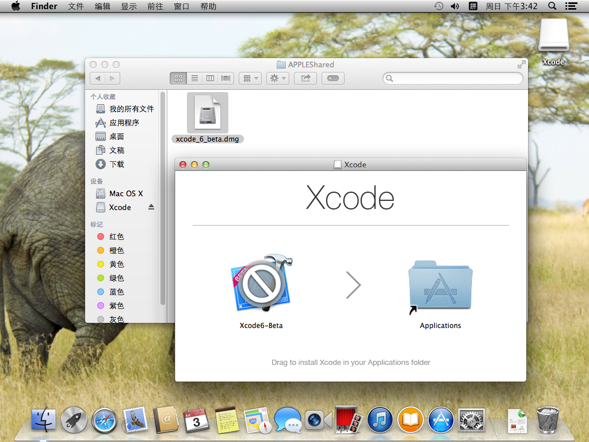Screen dimensions: 589x442
Task: Open the input method menu icon
Action: (473, 6)
